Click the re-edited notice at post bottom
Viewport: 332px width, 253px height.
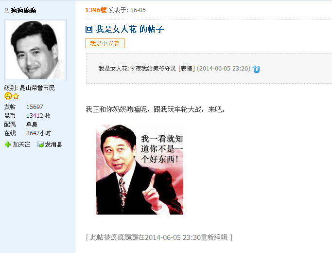(x=159, y=237)
